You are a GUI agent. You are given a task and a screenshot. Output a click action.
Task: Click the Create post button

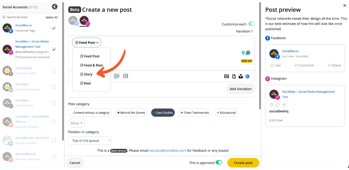click(243, 163)
